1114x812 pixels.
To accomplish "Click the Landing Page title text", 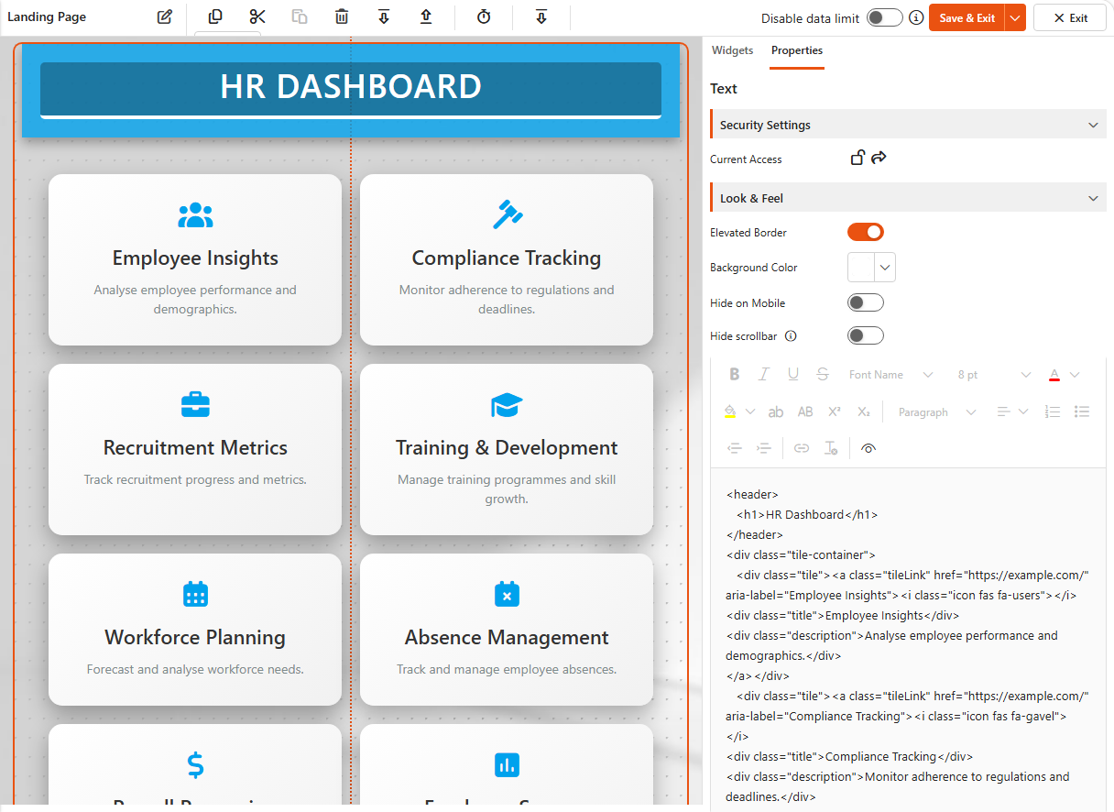I will 47,16.
